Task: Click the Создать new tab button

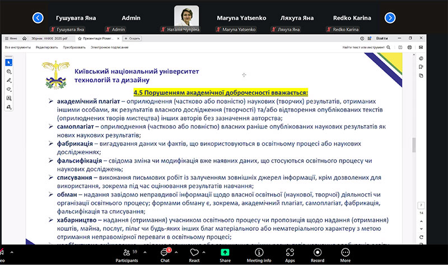Action: point(133,38)
